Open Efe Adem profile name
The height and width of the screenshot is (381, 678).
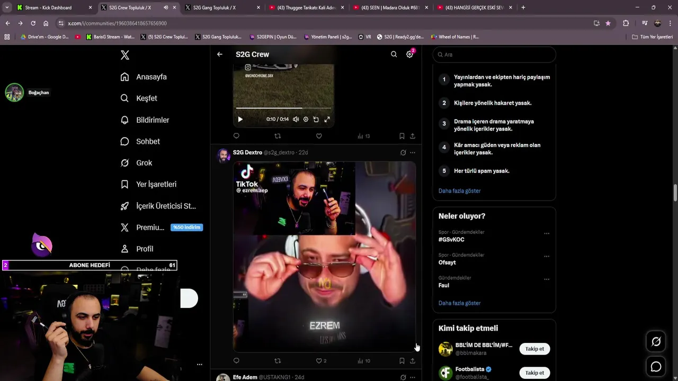click(x=245, y=377)
